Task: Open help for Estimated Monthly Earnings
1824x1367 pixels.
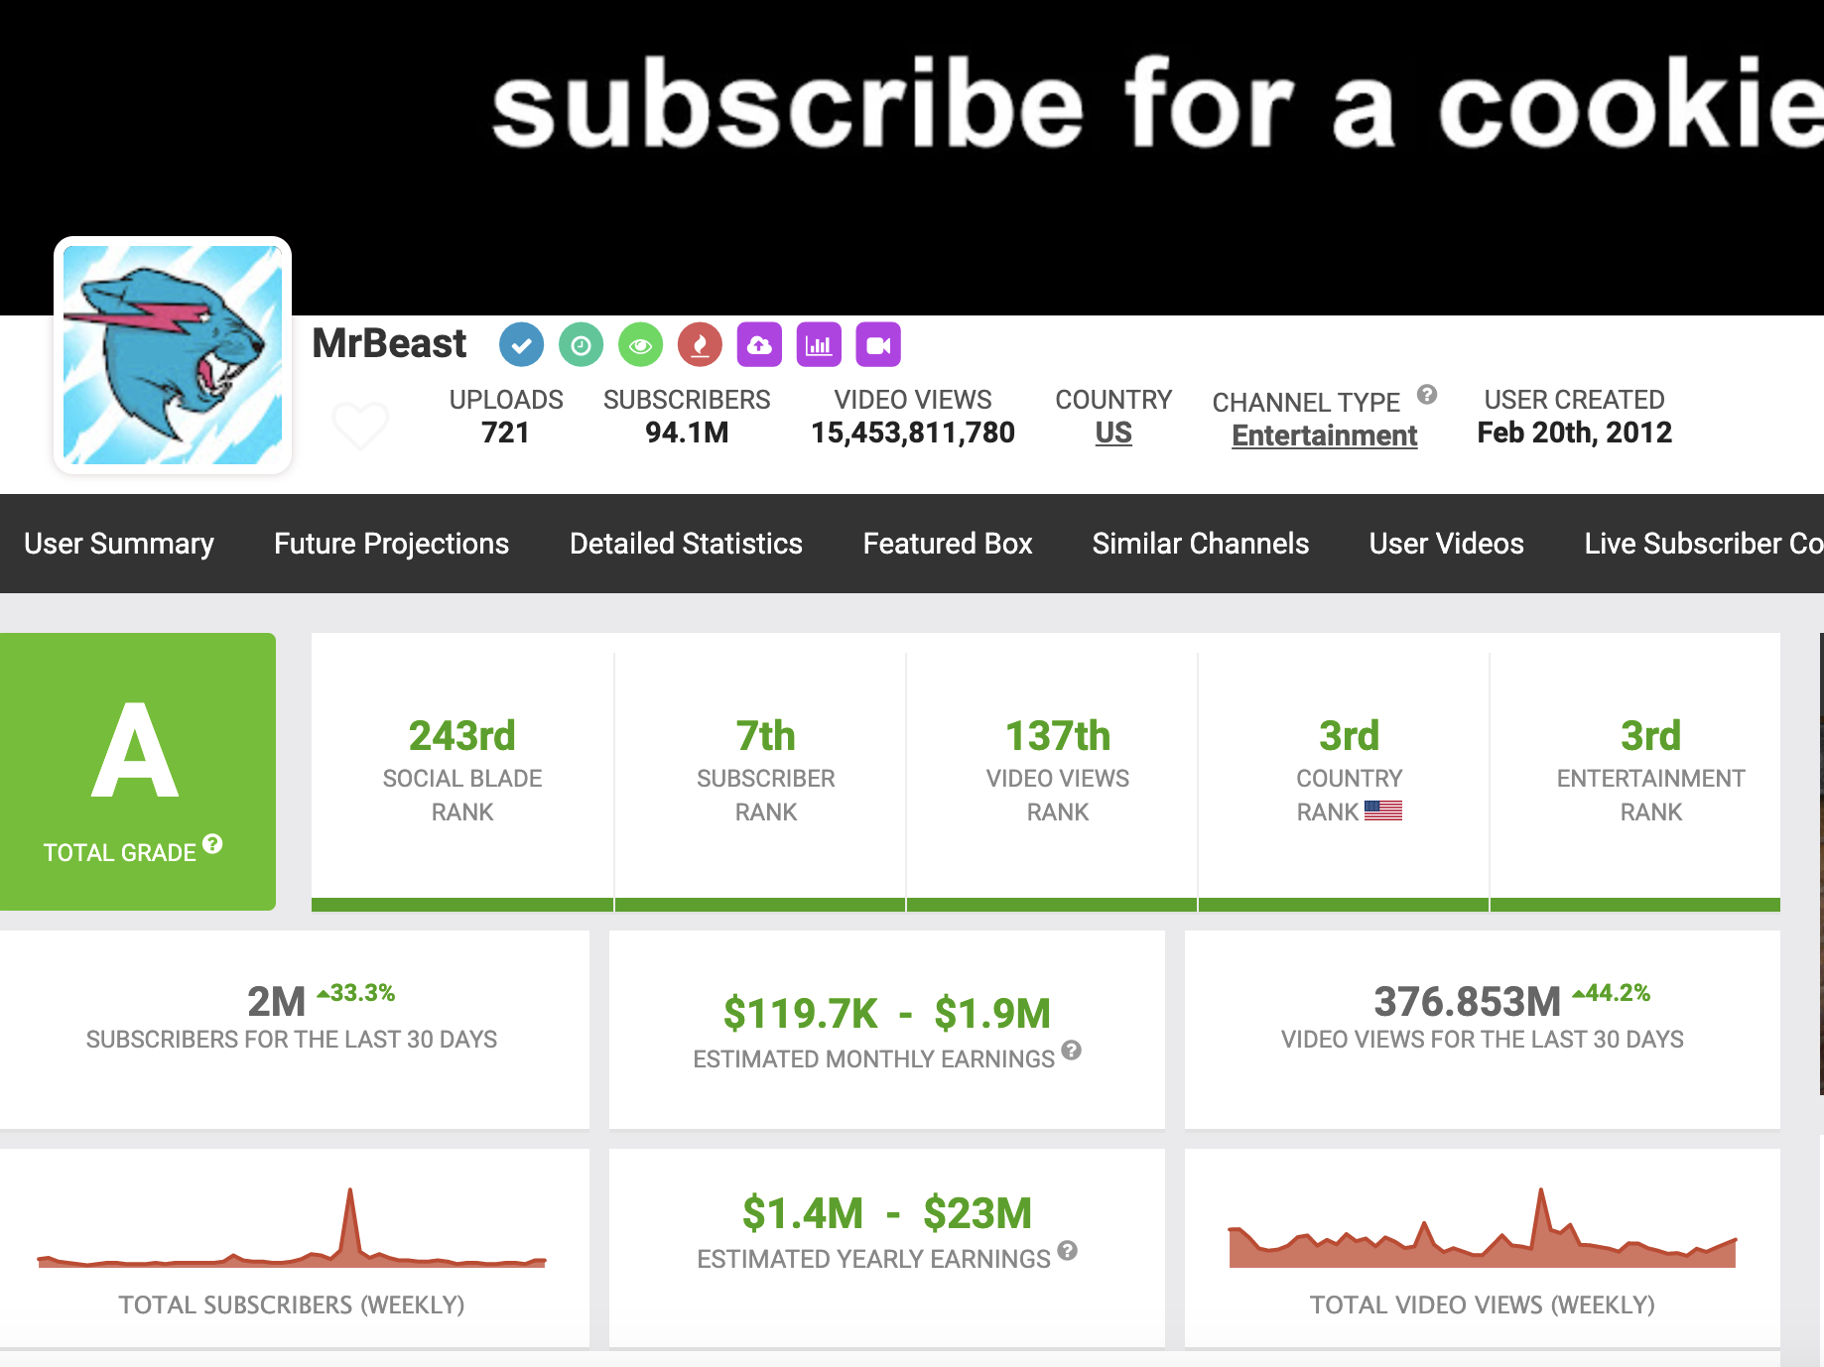Action: click(x=1071, y=1050)
